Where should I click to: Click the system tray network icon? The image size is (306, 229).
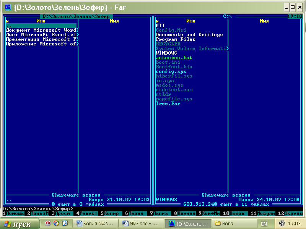(282, 223)
